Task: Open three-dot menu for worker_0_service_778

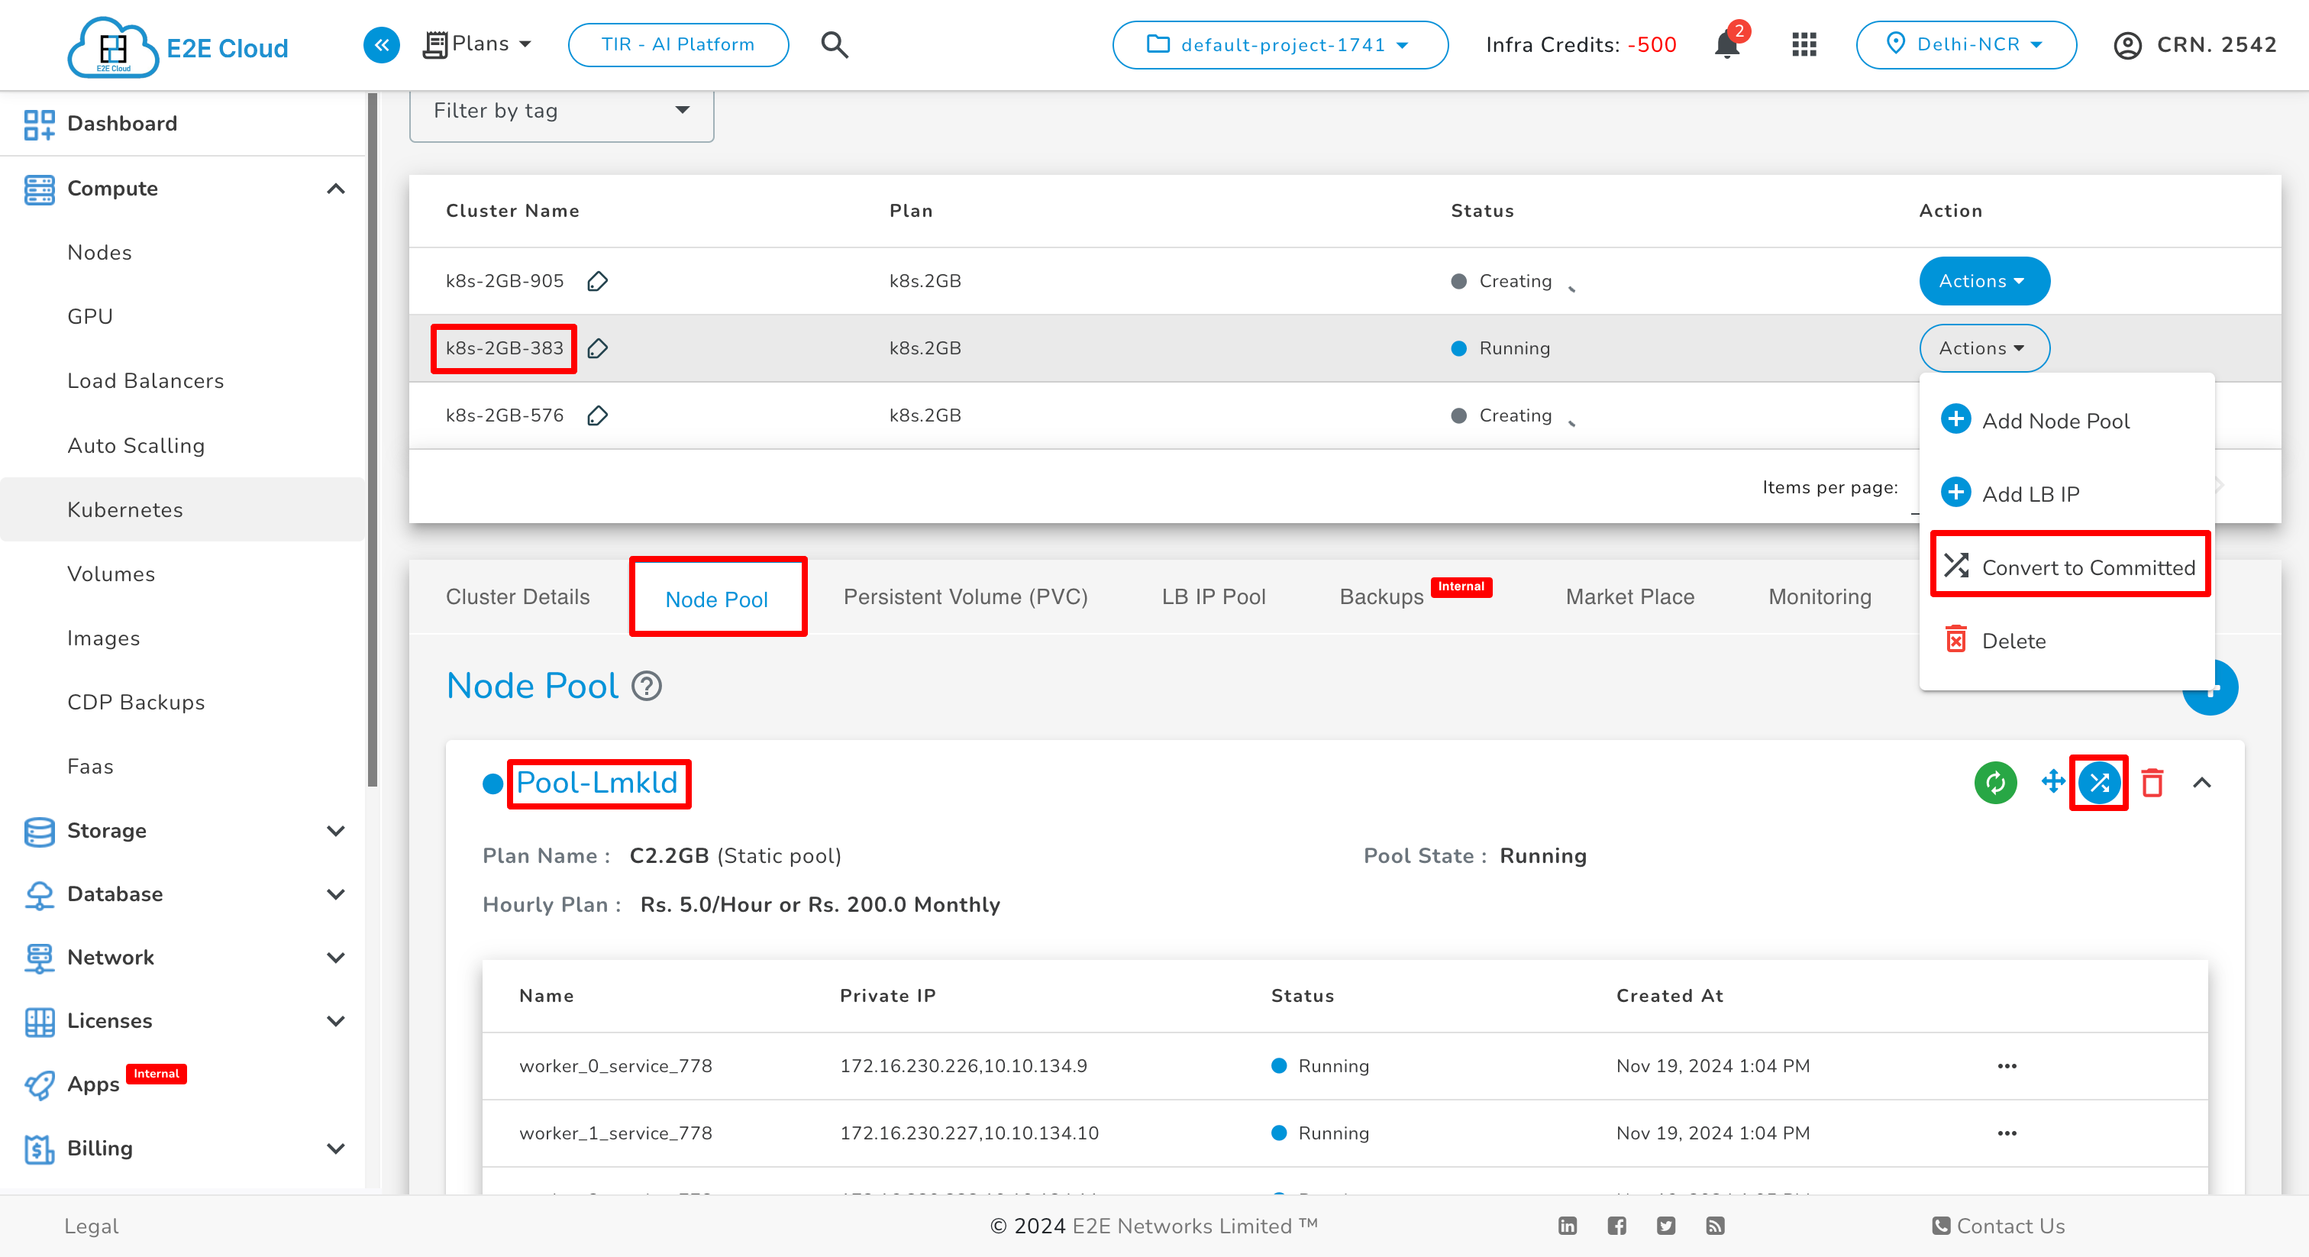Action: (2007, 1066)
